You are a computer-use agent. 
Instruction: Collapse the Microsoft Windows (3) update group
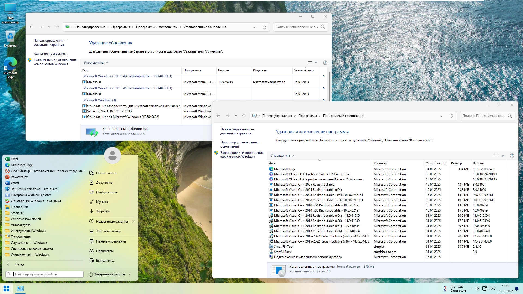[x=323, y=100]
